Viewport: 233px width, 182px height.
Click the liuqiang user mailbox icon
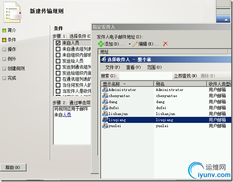click(x=105, y=120)
